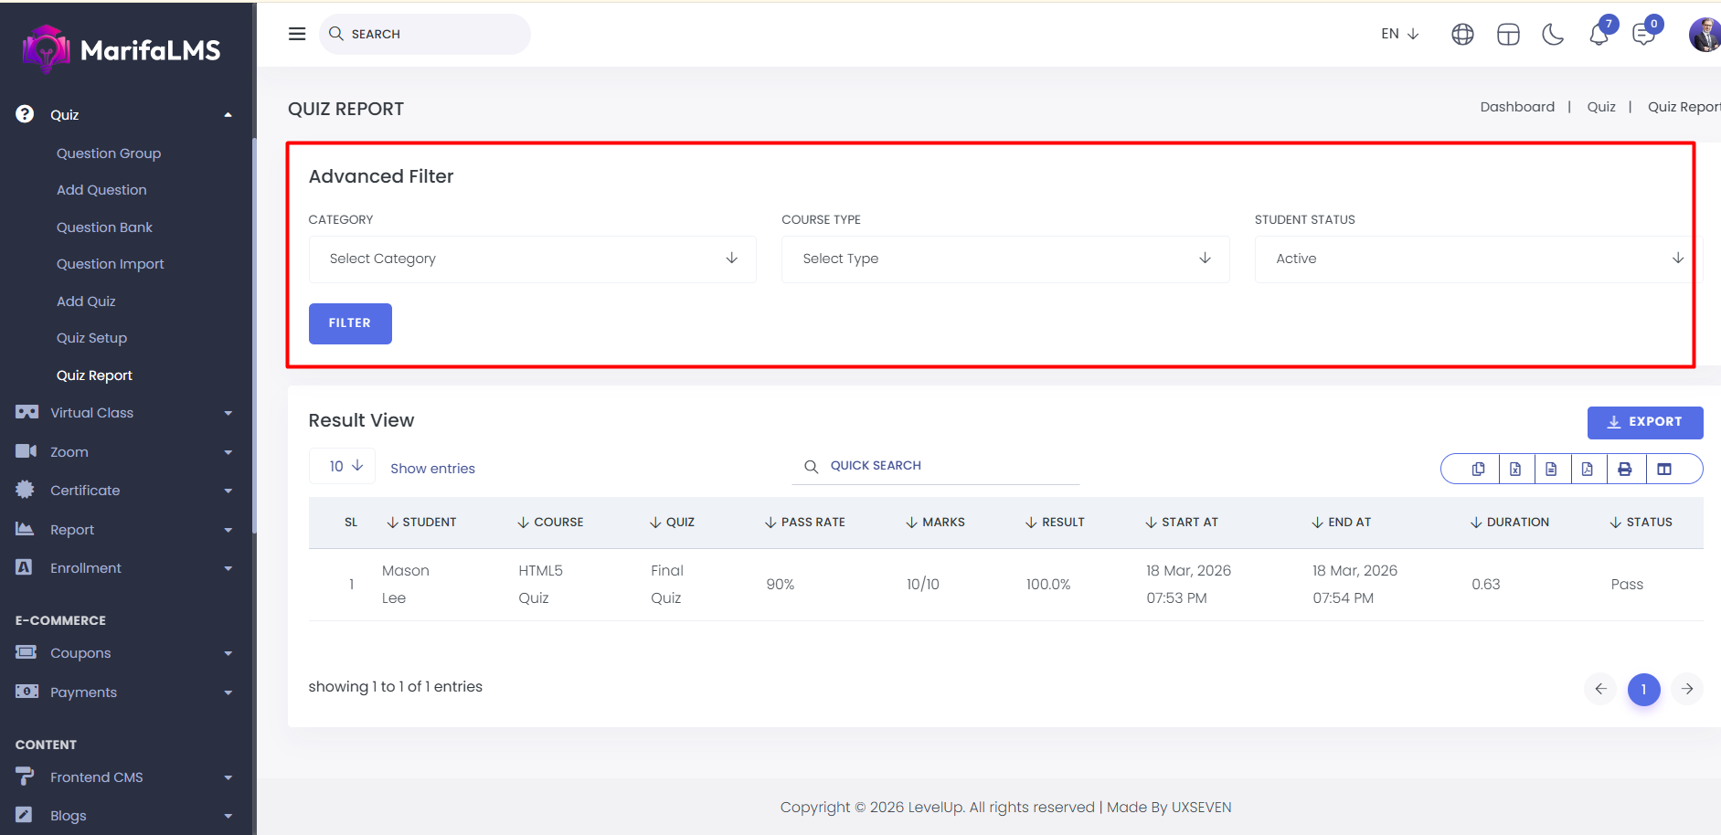Click the EXPORT button
The width and height of the screenshot is (1721, 835).
1644,422
